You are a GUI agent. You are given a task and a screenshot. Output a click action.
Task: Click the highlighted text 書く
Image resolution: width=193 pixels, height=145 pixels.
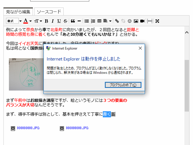click(107, 114)
